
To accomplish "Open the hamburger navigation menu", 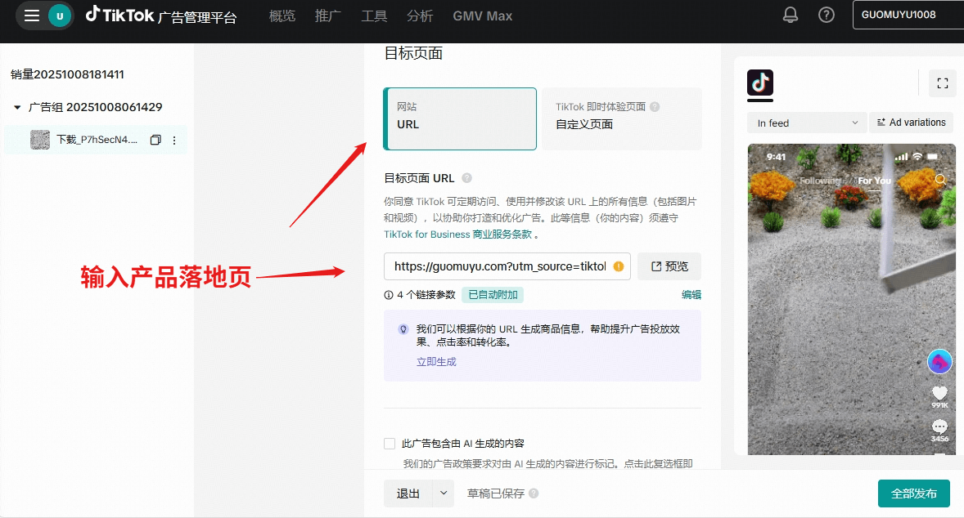I will [x=32, y=16].
